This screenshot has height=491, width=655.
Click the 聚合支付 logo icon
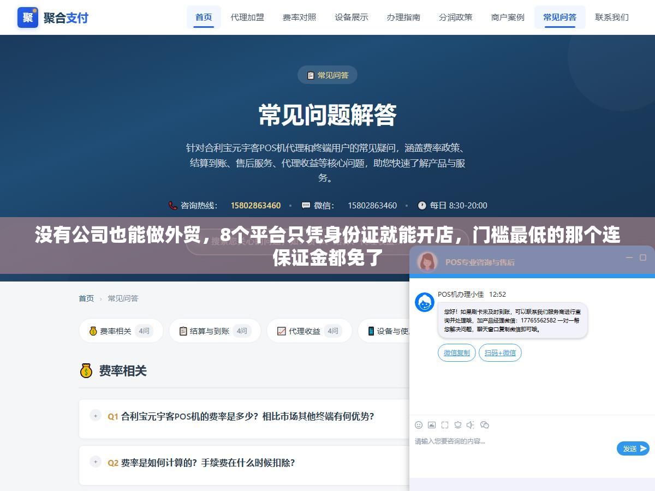click(x=28, y=17)
